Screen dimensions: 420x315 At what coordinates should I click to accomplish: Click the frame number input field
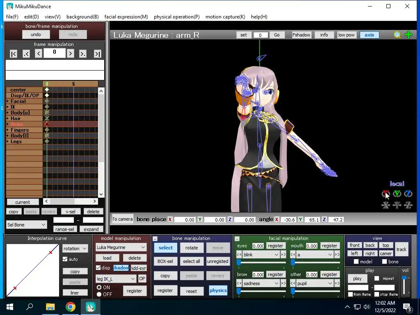coord(55,52)
